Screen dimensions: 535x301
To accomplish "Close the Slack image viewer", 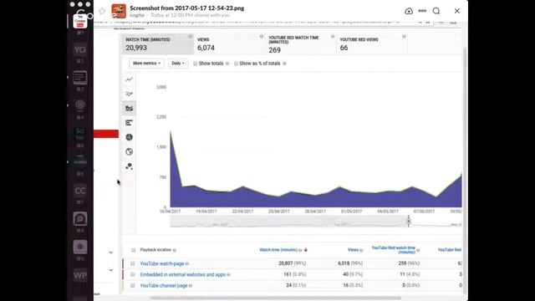I will click(457, 11).
